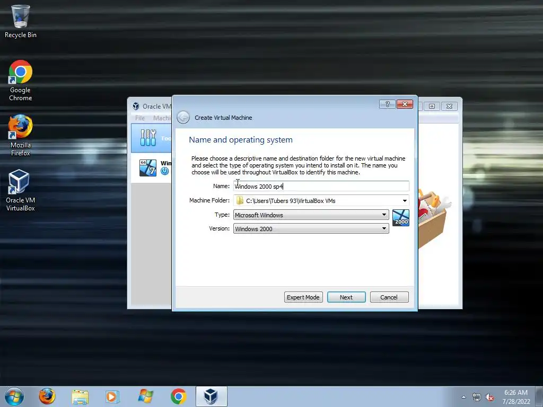Open the Type dropdown Microsoft Windows

pyautogui.click(x=311, y=215)
